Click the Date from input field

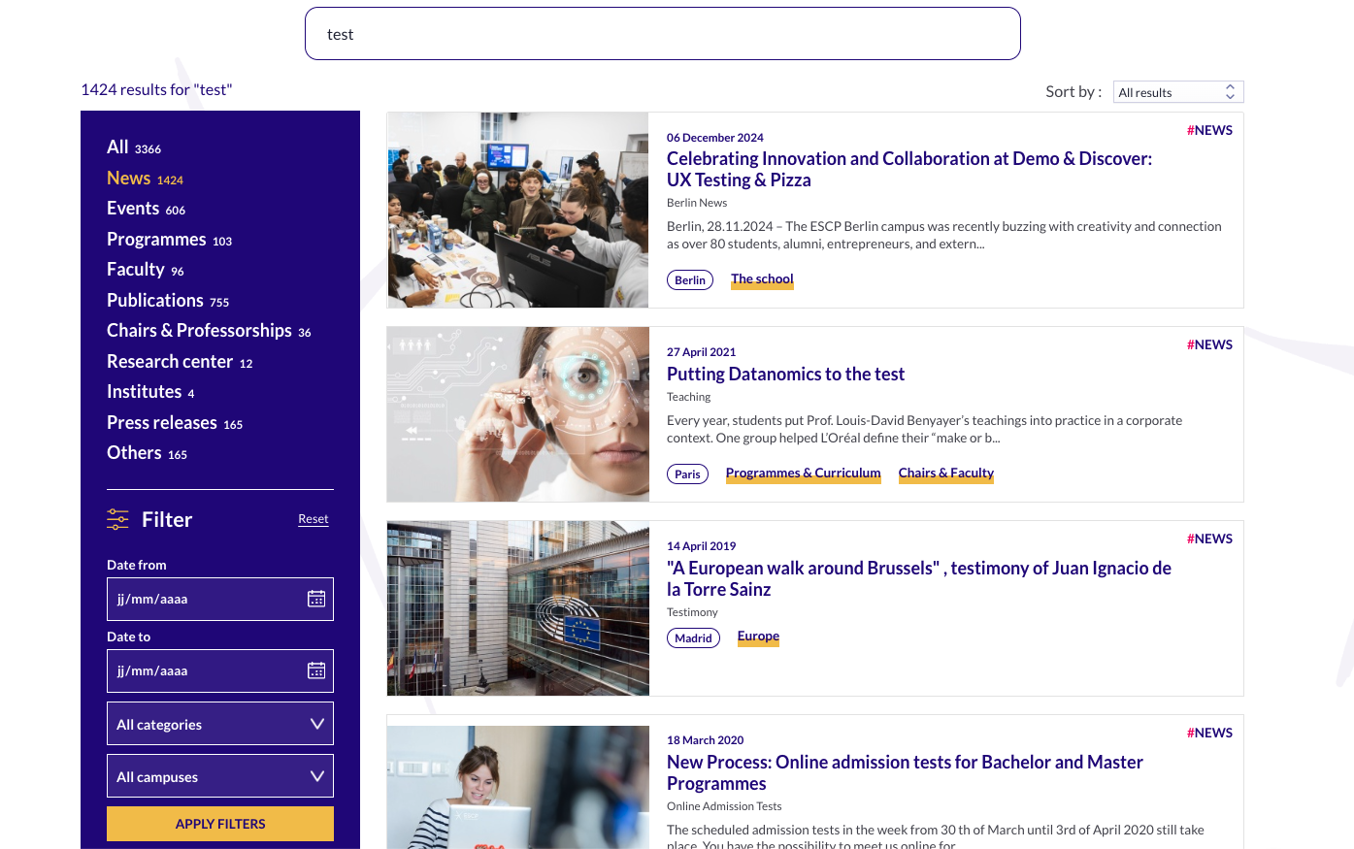coord(220,599)
